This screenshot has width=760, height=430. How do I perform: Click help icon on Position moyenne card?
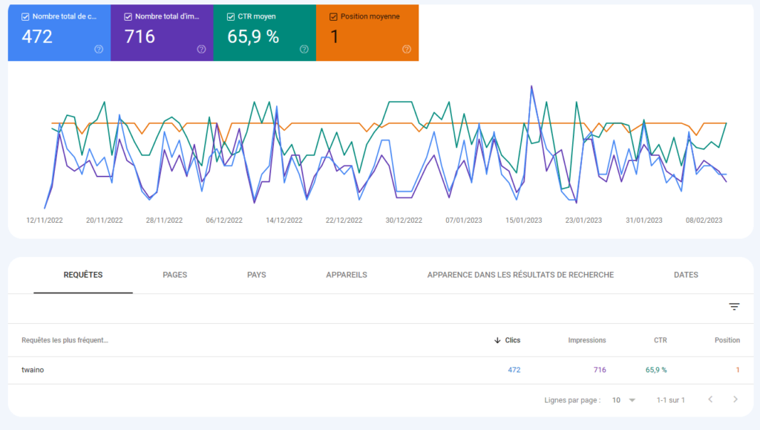coord(407,49)
